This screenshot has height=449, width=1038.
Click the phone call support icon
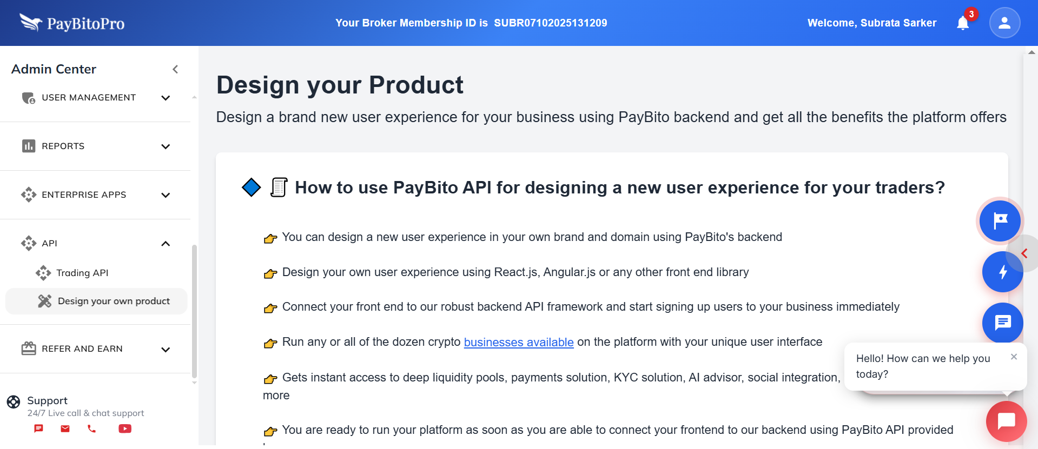(91, 428)
